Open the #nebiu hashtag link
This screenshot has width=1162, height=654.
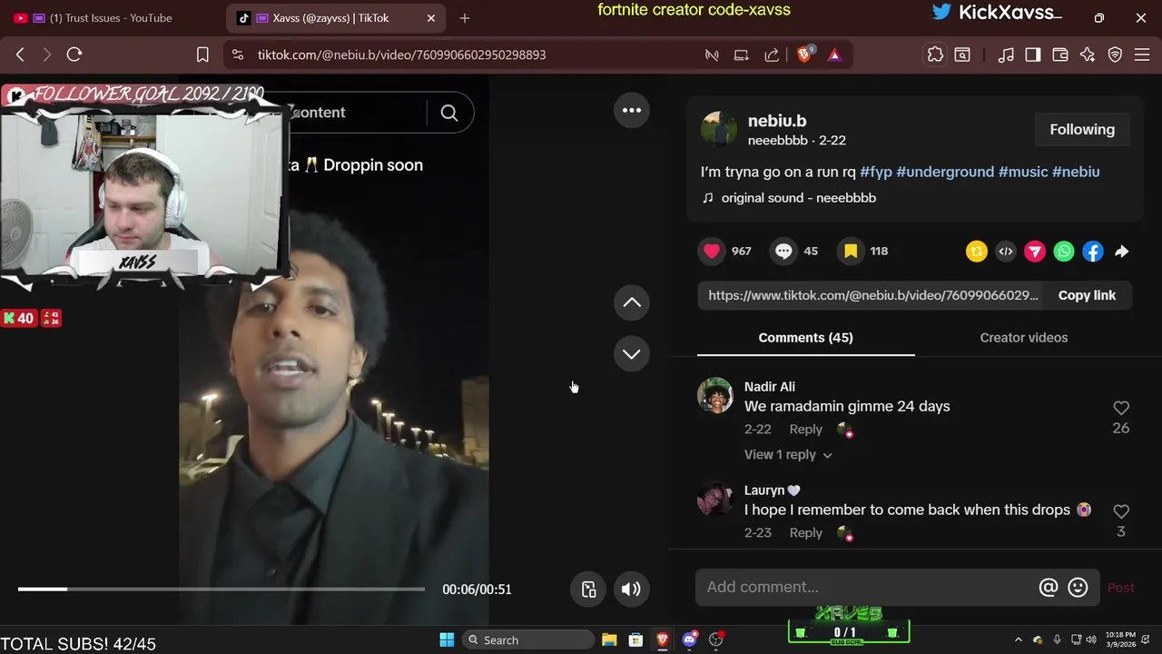pos(1076,172)
